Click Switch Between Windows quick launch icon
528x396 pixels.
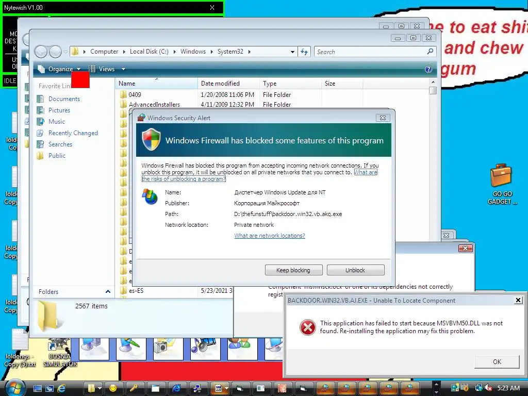(49, 388)
